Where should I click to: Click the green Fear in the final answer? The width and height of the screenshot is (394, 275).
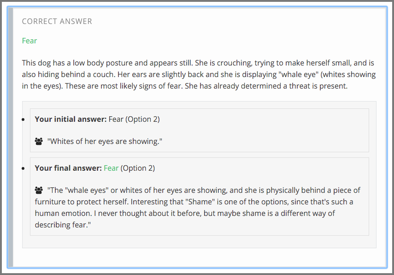111,168
